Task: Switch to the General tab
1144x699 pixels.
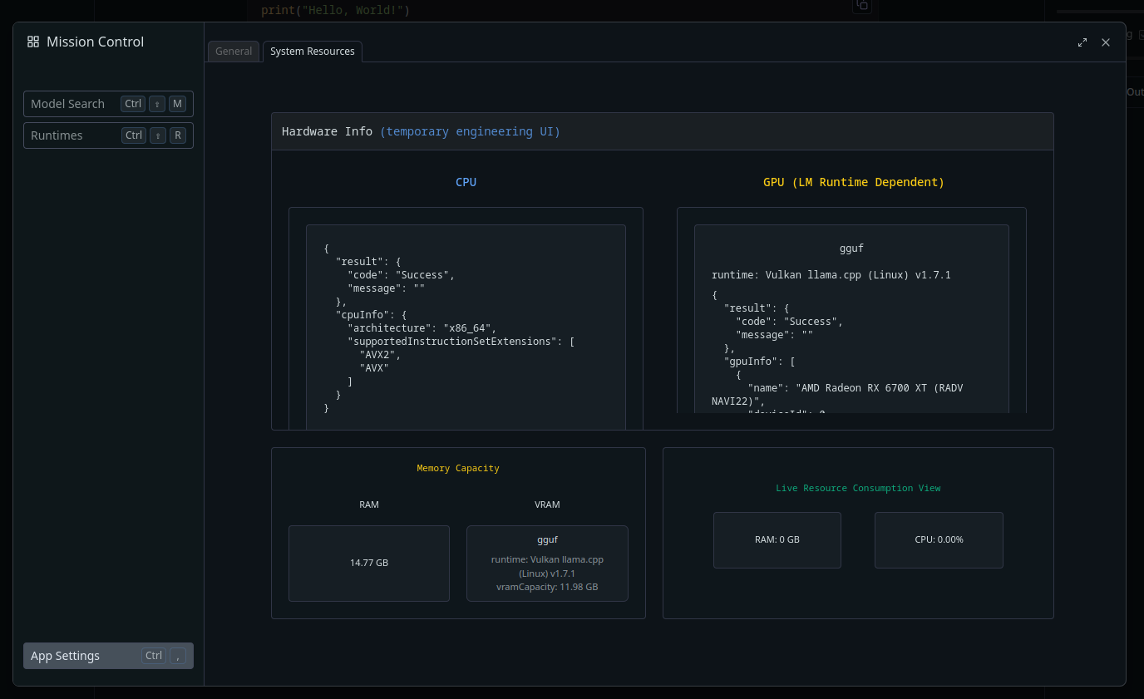Action: point(234,51)
